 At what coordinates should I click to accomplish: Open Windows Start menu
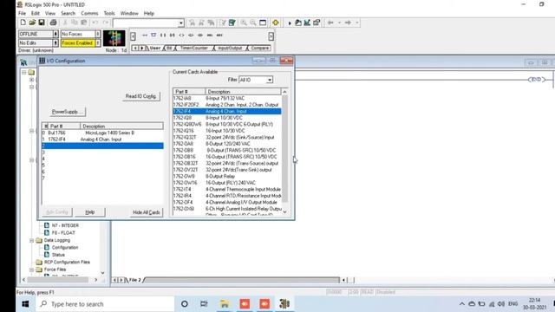(25, 304)
